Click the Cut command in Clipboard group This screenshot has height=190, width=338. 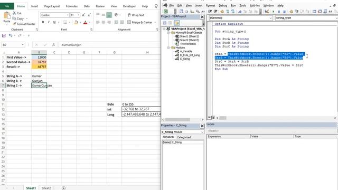17,13
